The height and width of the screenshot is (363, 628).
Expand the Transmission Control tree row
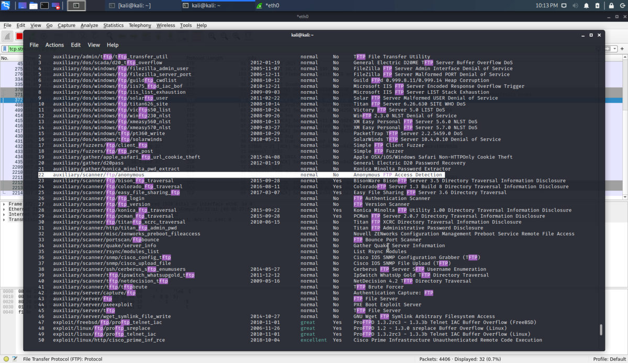point(4,219)
